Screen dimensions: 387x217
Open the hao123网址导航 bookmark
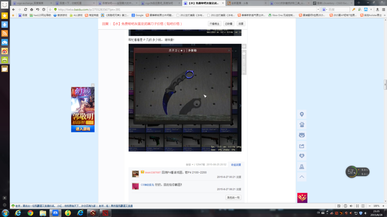coord(40,15)
